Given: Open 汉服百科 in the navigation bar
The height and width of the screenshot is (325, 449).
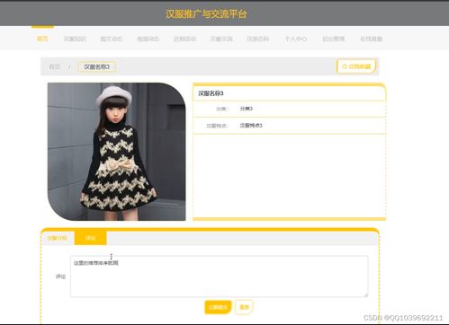Looking at the screenshot, I should pos(258,39).
